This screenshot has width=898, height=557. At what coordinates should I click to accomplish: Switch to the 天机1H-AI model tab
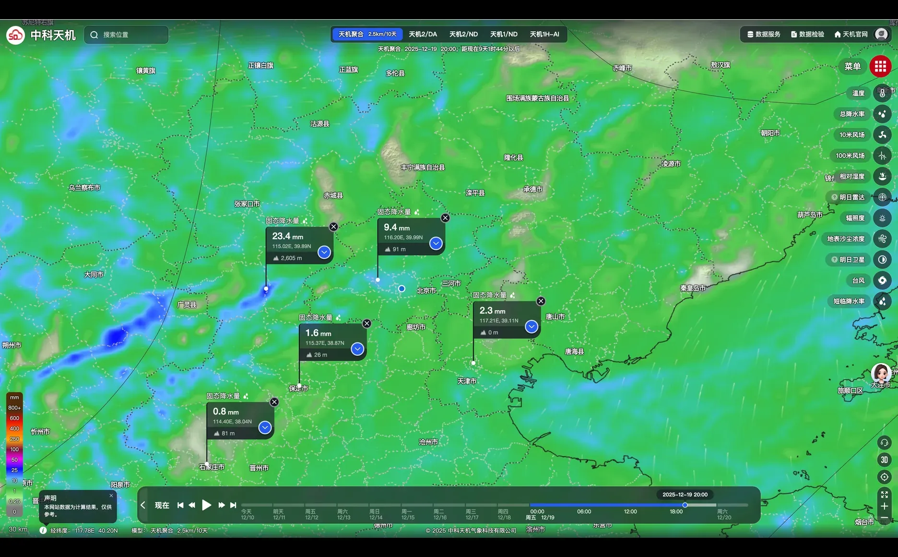[x=544, y=34]
